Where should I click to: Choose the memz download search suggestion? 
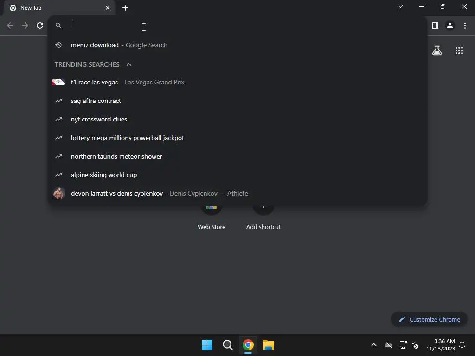click(238, 45)
